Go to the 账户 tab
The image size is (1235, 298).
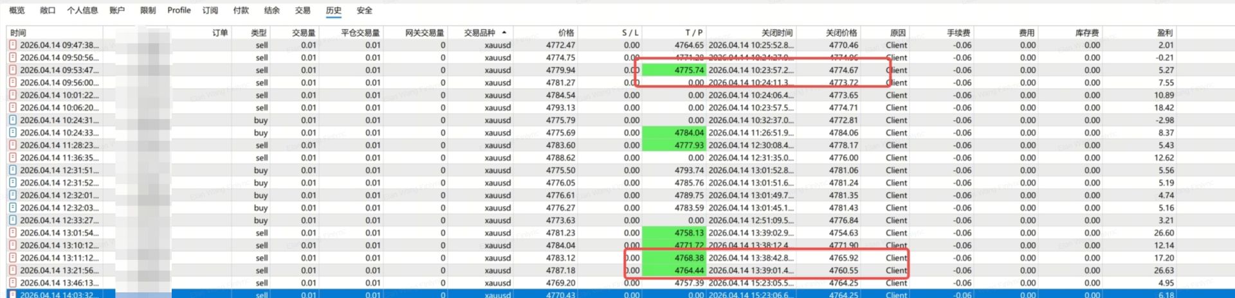click(x=117, y=10)
